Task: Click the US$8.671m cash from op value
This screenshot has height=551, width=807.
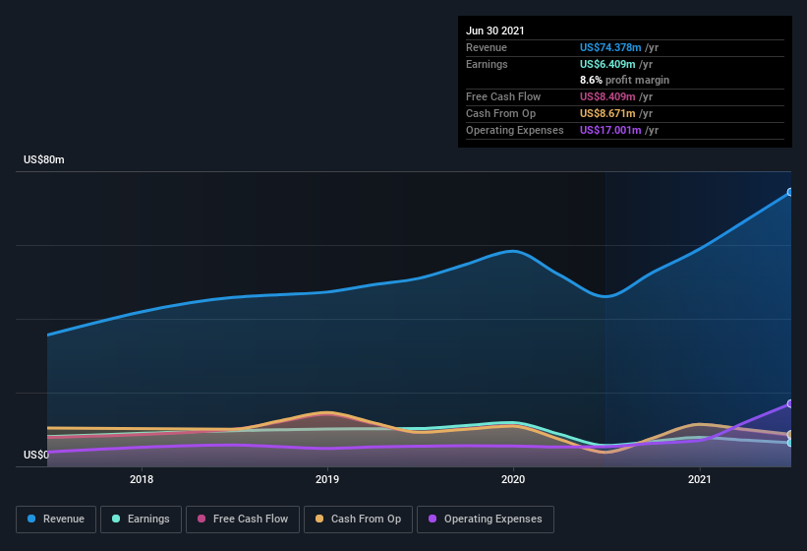Action: point(607,113)
